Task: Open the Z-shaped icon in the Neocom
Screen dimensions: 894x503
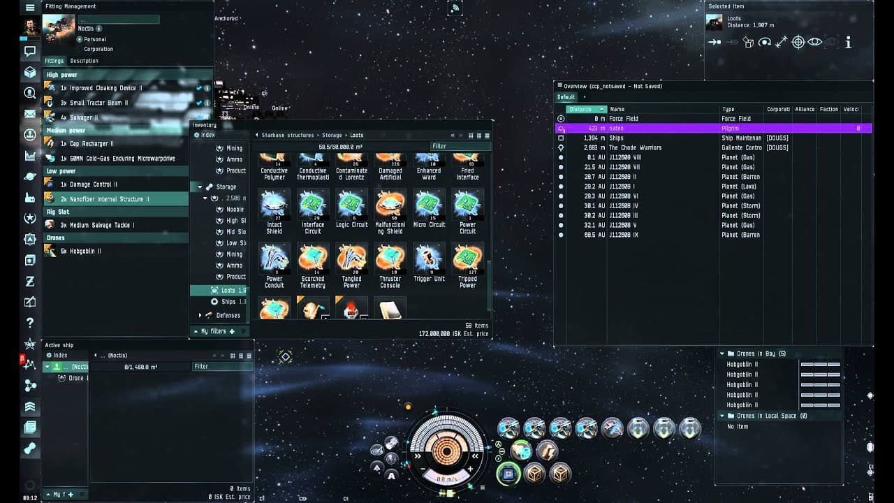Action: 30,282
